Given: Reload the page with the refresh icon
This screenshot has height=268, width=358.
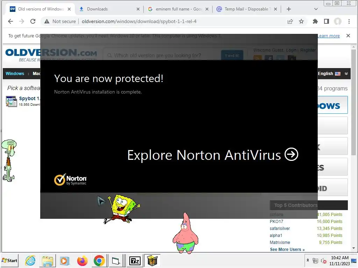Looking at the screenshot, I should [x=33, y=21].
